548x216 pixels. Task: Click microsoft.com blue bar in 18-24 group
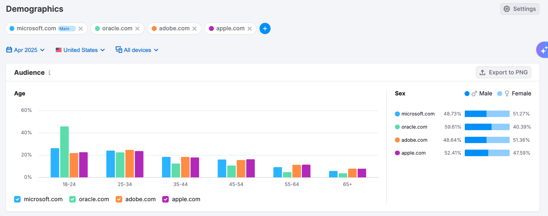click(x=55, y=163)
